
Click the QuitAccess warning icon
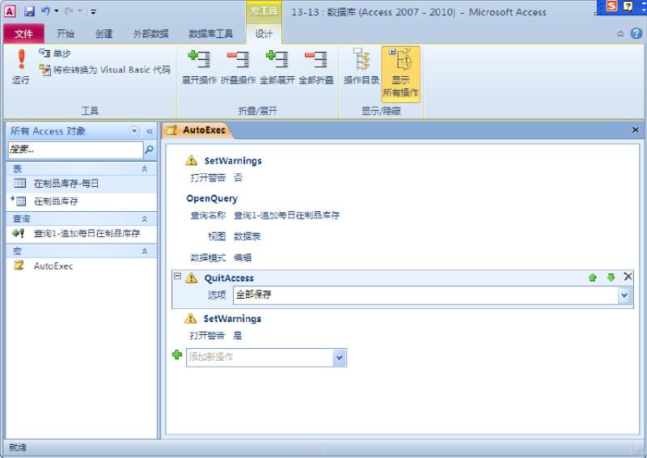pos(192,278)
